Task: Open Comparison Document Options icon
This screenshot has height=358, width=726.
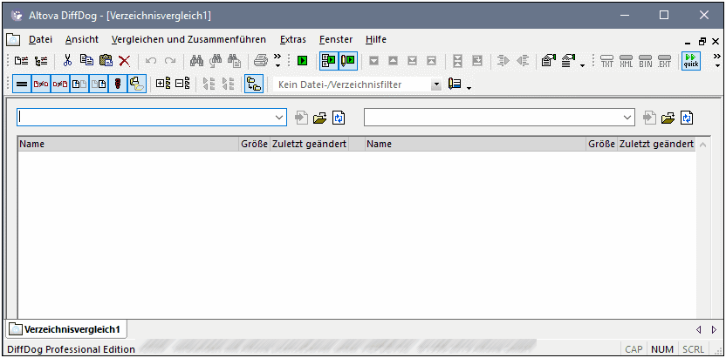Action: point(569,60)
